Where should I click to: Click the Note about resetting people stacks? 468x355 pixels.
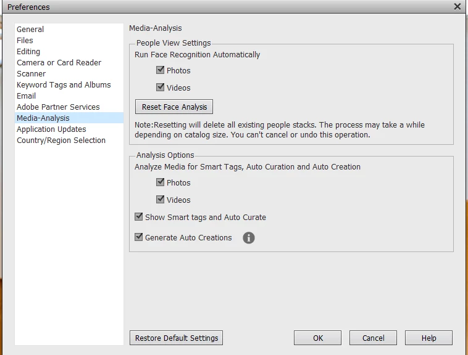click(x=280, y=129)
